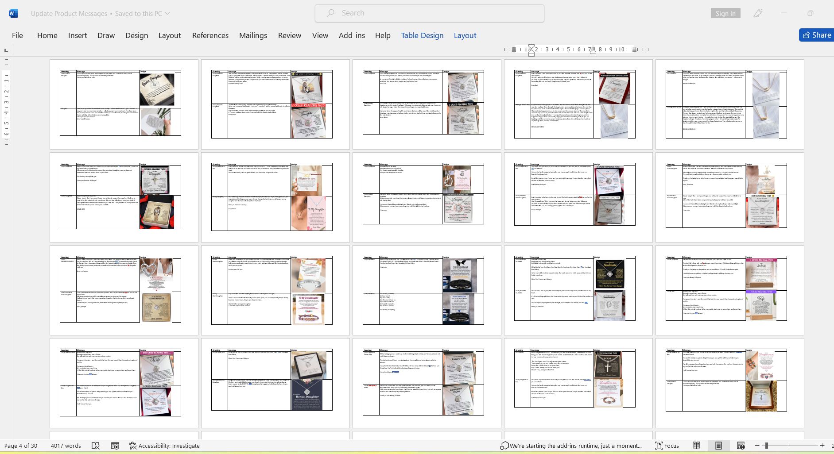
Task: Click the Share button
Action: pos(817,35)
